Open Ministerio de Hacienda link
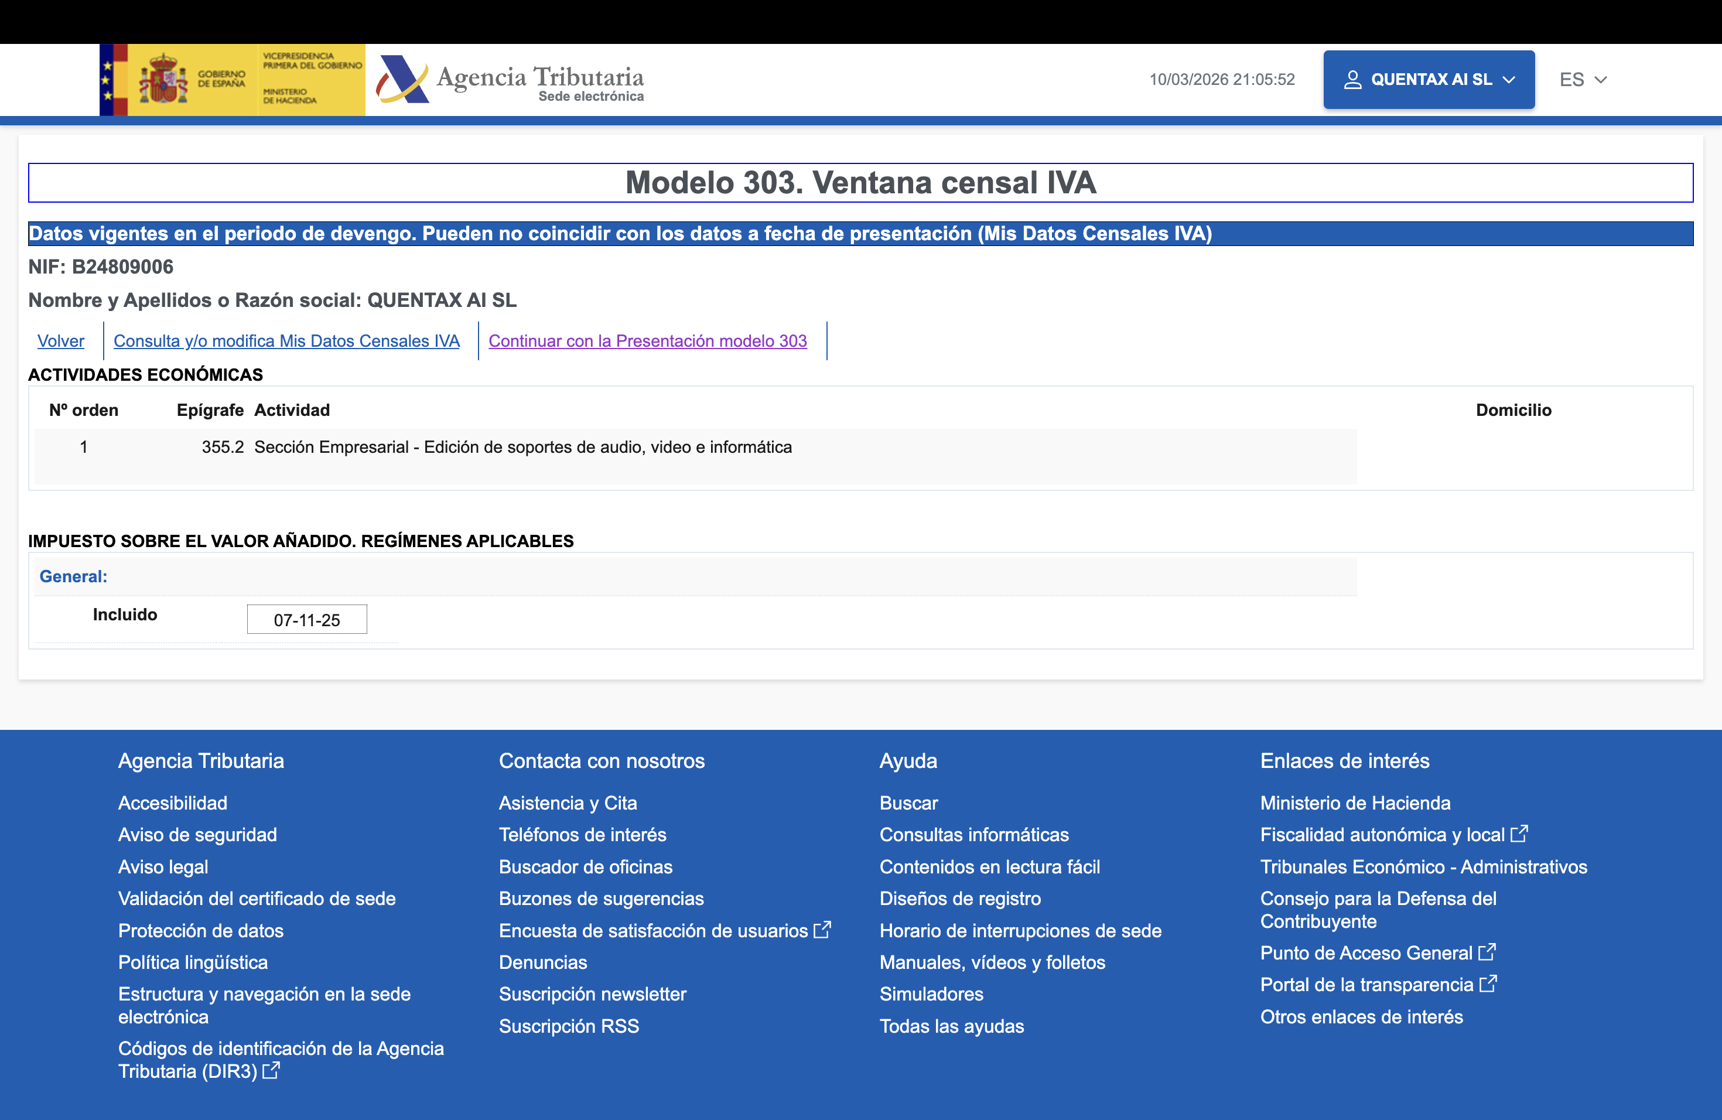 [x=1355, y=803]
